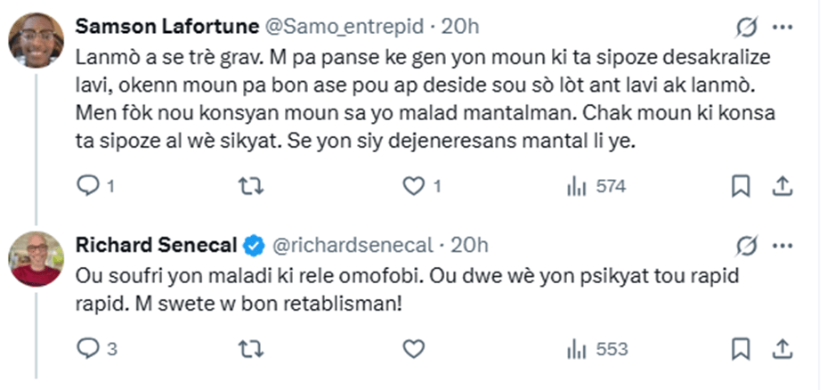Open Grok icon on Richard's reply
The height and width of the screenshot is (390, 835).
746,245
